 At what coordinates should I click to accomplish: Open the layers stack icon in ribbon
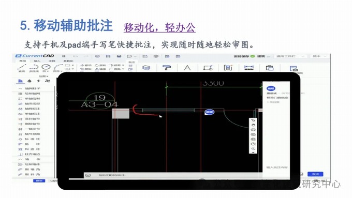[x=146, y=68]
